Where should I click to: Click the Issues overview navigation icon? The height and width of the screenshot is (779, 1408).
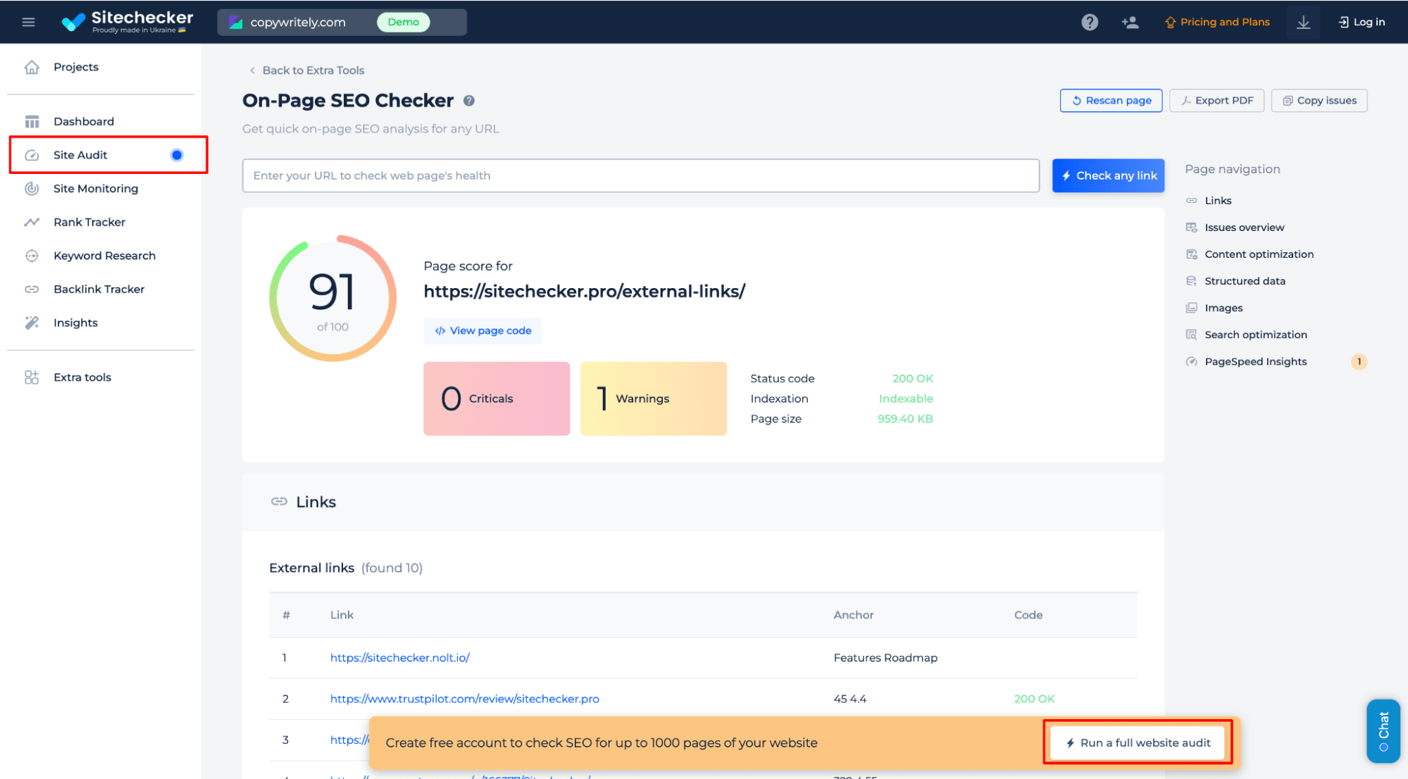[x=1191, y=228]
